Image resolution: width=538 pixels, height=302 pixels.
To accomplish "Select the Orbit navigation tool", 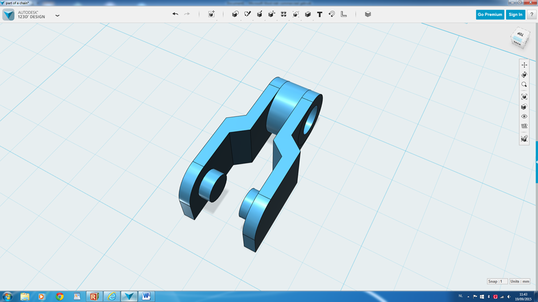I will 524,74.
